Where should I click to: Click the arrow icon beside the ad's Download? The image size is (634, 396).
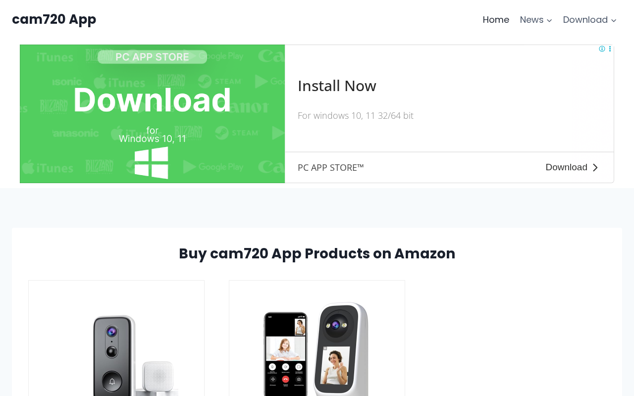pos(595,168)
